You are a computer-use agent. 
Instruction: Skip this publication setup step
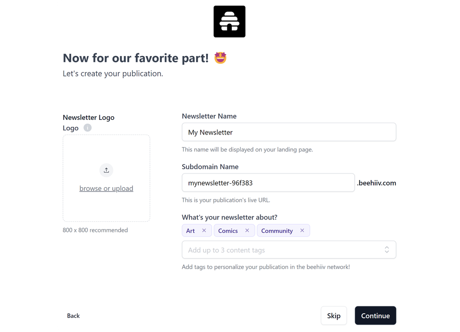coord(333,315)
